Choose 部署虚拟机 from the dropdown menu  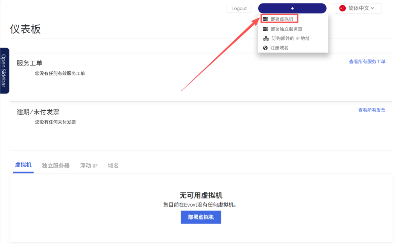[x=282, y=19]
